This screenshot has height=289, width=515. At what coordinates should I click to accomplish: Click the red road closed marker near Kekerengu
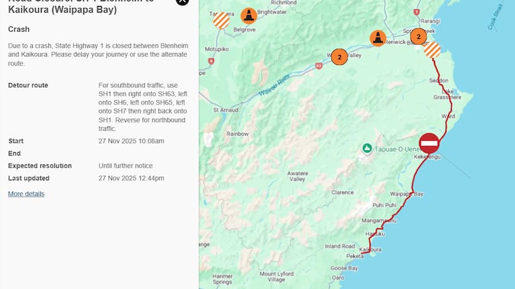(x=429, y=143)
